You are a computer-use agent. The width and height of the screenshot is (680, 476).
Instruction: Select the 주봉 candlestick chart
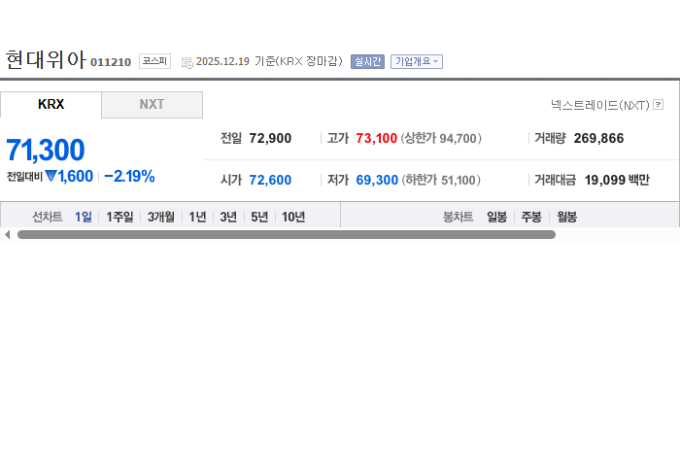tap(531, 217)
